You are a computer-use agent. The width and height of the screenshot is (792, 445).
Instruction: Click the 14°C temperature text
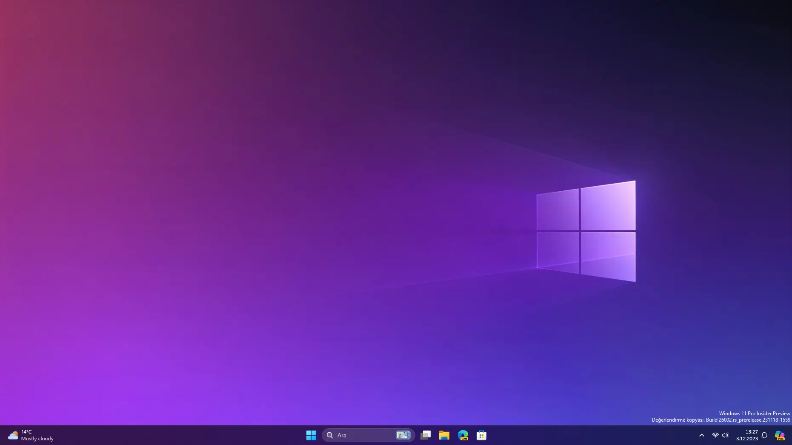coord(26,432)
